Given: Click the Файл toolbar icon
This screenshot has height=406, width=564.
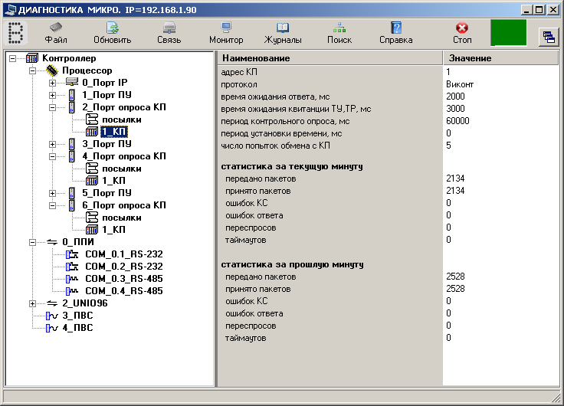Looking at the screenshot, I should click(56, 33).
